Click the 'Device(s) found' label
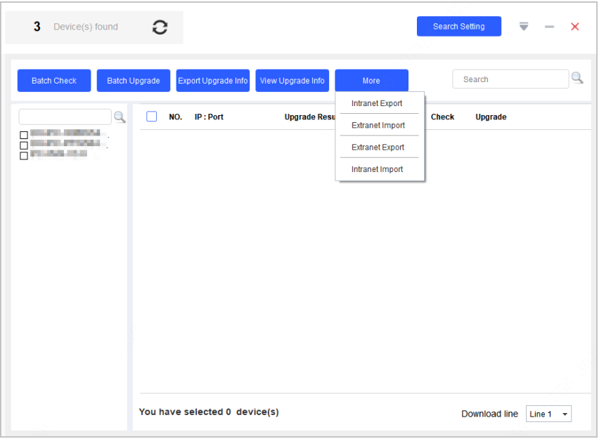Image resolution: width=599 pixels, height=439 pixels. 86,27
